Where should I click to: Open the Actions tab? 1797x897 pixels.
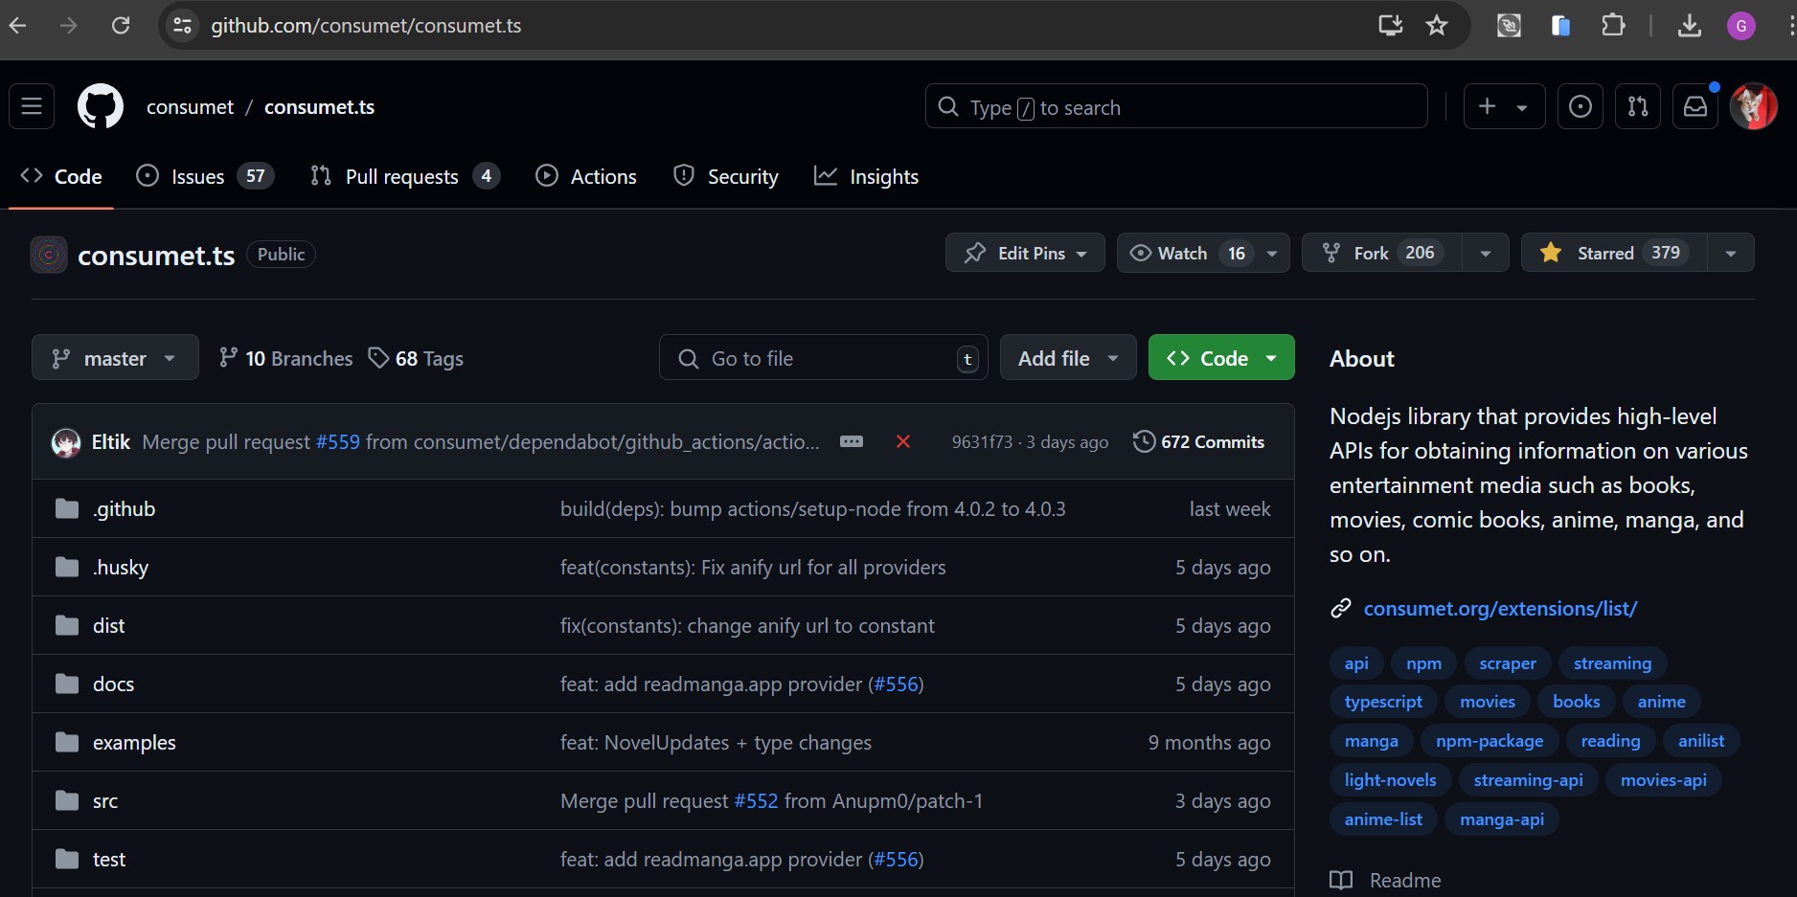point(586,177)
